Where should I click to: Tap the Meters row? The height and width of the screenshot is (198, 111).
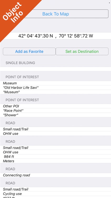click(55, 161)
